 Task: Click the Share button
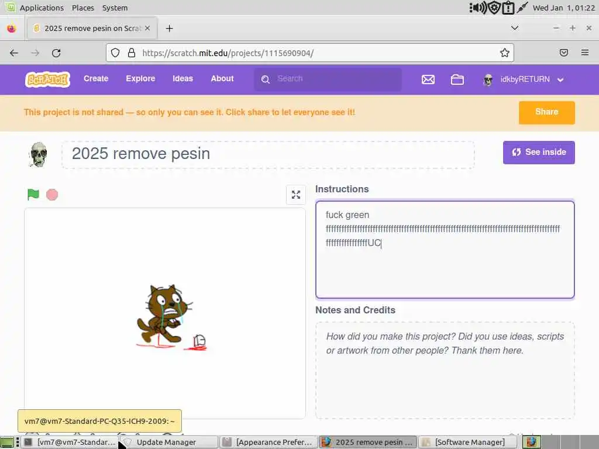point(547,113)
